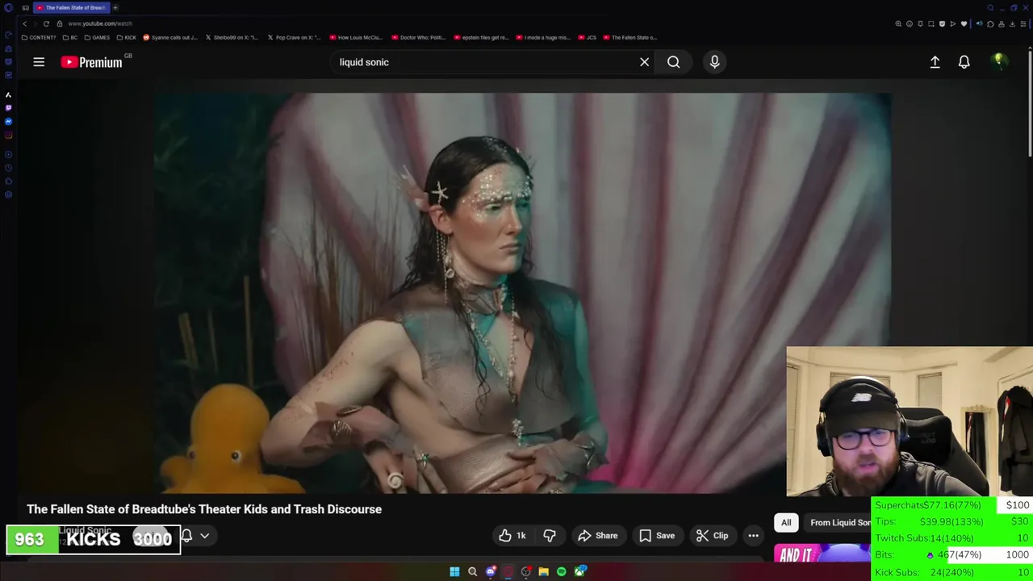Image resolution: width=1033 pixels, height=581 pixels.
Task: Reload the page
Action: (46, 23)
